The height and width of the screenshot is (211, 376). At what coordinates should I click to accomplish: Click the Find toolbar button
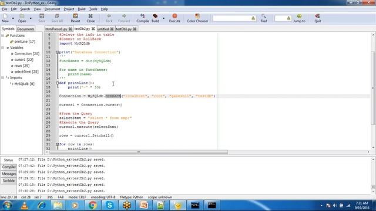coord(264,18)
